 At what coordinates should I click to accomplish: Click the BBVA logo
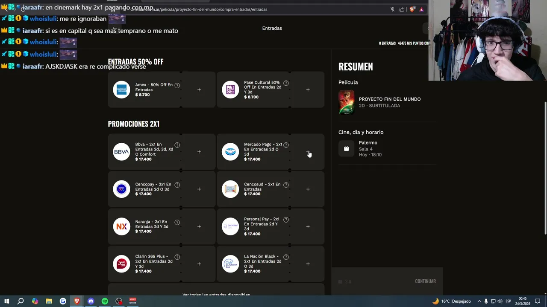click(x=121, y=152)
